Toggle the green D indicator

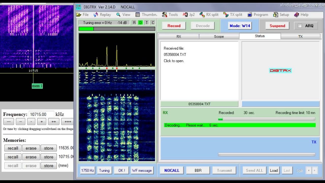click(x=140, y=23)
